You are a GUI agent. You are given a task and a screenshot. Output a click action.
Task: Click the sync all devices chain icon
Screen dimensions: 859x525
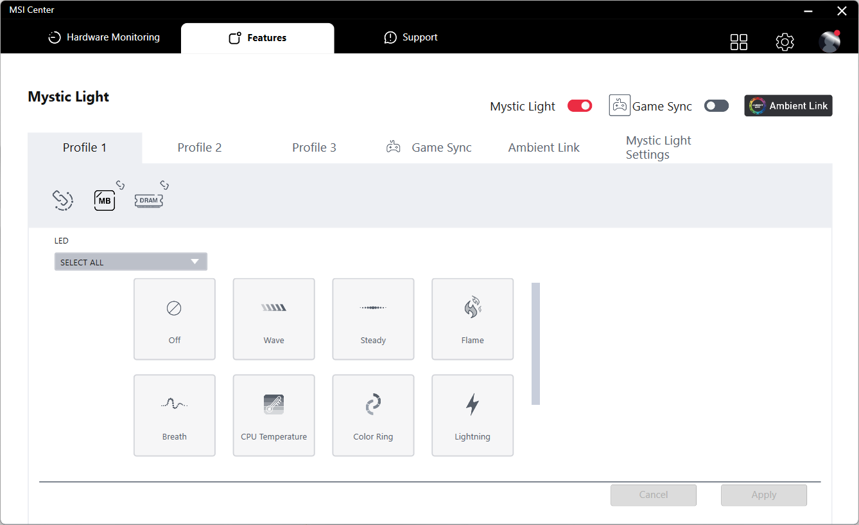(x=62, y=200)
